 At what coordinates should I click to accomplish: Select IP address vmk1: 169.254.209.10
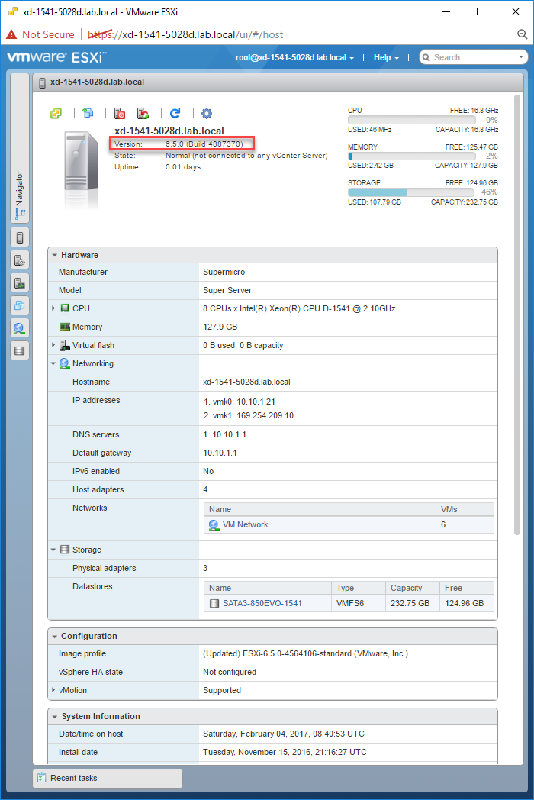pos(249,415)
